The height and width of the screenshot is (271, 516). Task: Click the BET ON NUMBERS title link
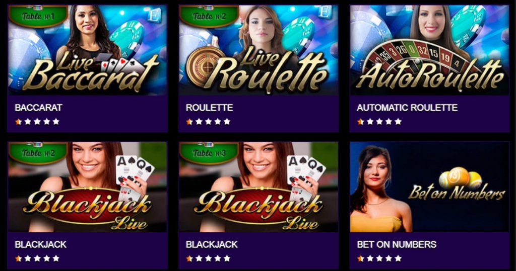coord(397,245)
